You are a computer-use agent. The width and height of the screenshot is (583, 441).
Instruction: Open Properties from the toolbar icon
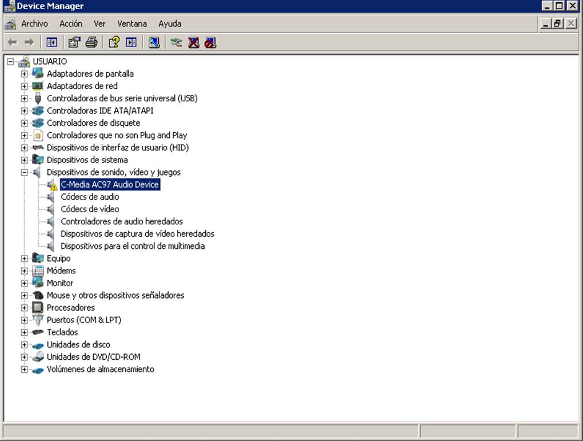74,42
